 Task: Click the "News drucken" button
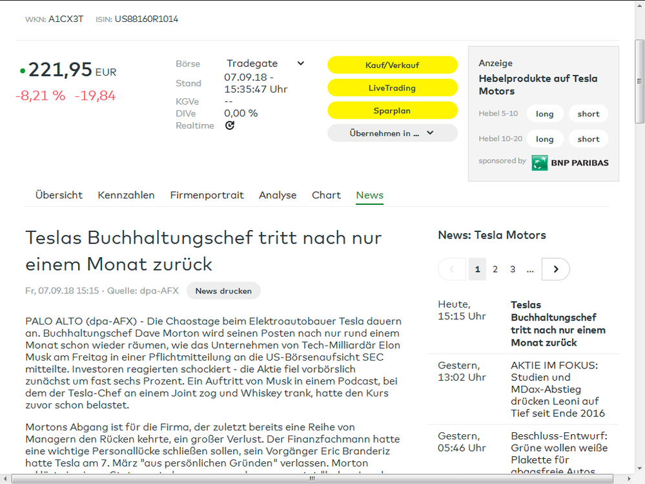pos(223,291)
